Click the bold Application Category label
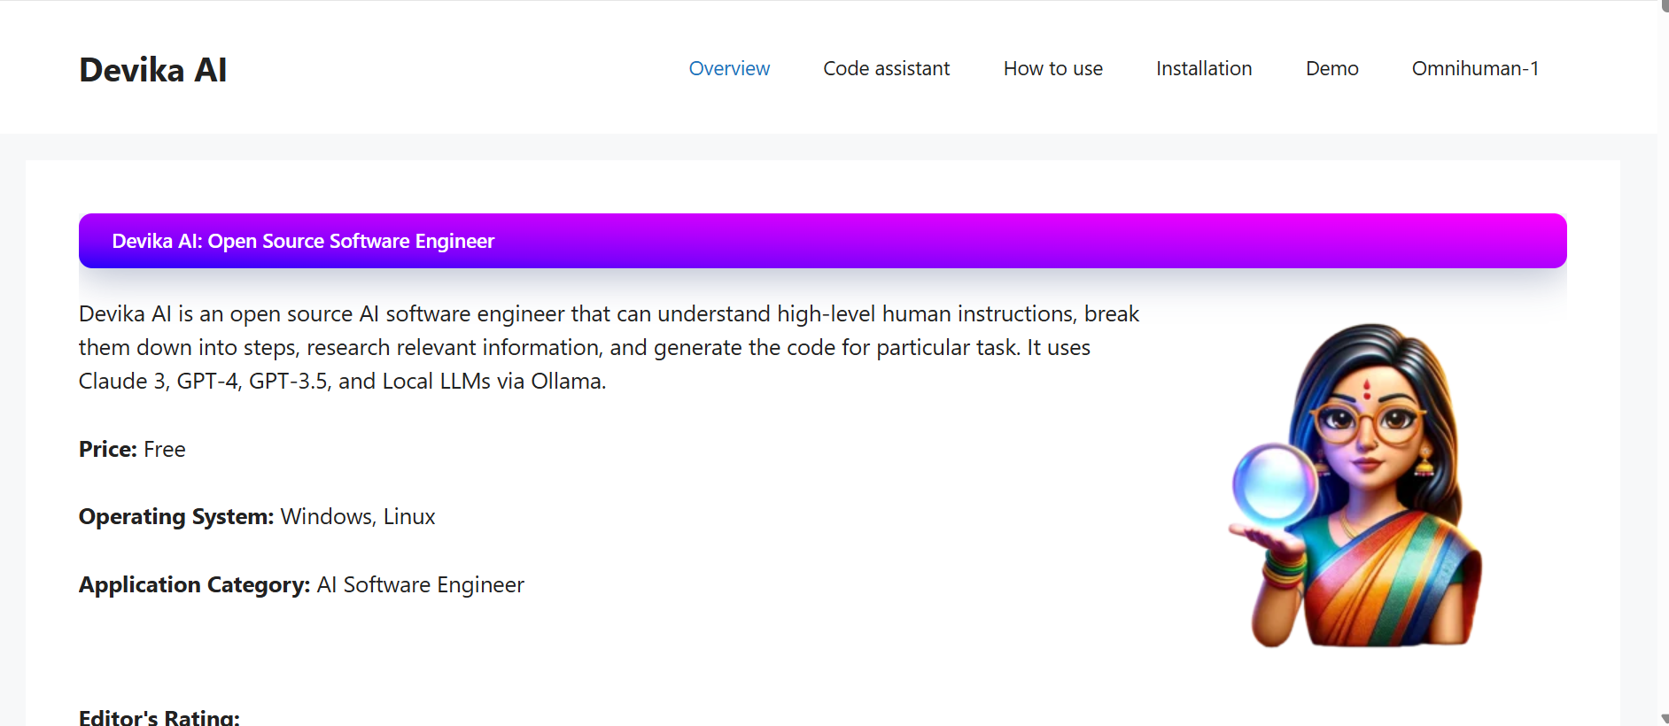The image size is (1669, 726). click(194, 585)
